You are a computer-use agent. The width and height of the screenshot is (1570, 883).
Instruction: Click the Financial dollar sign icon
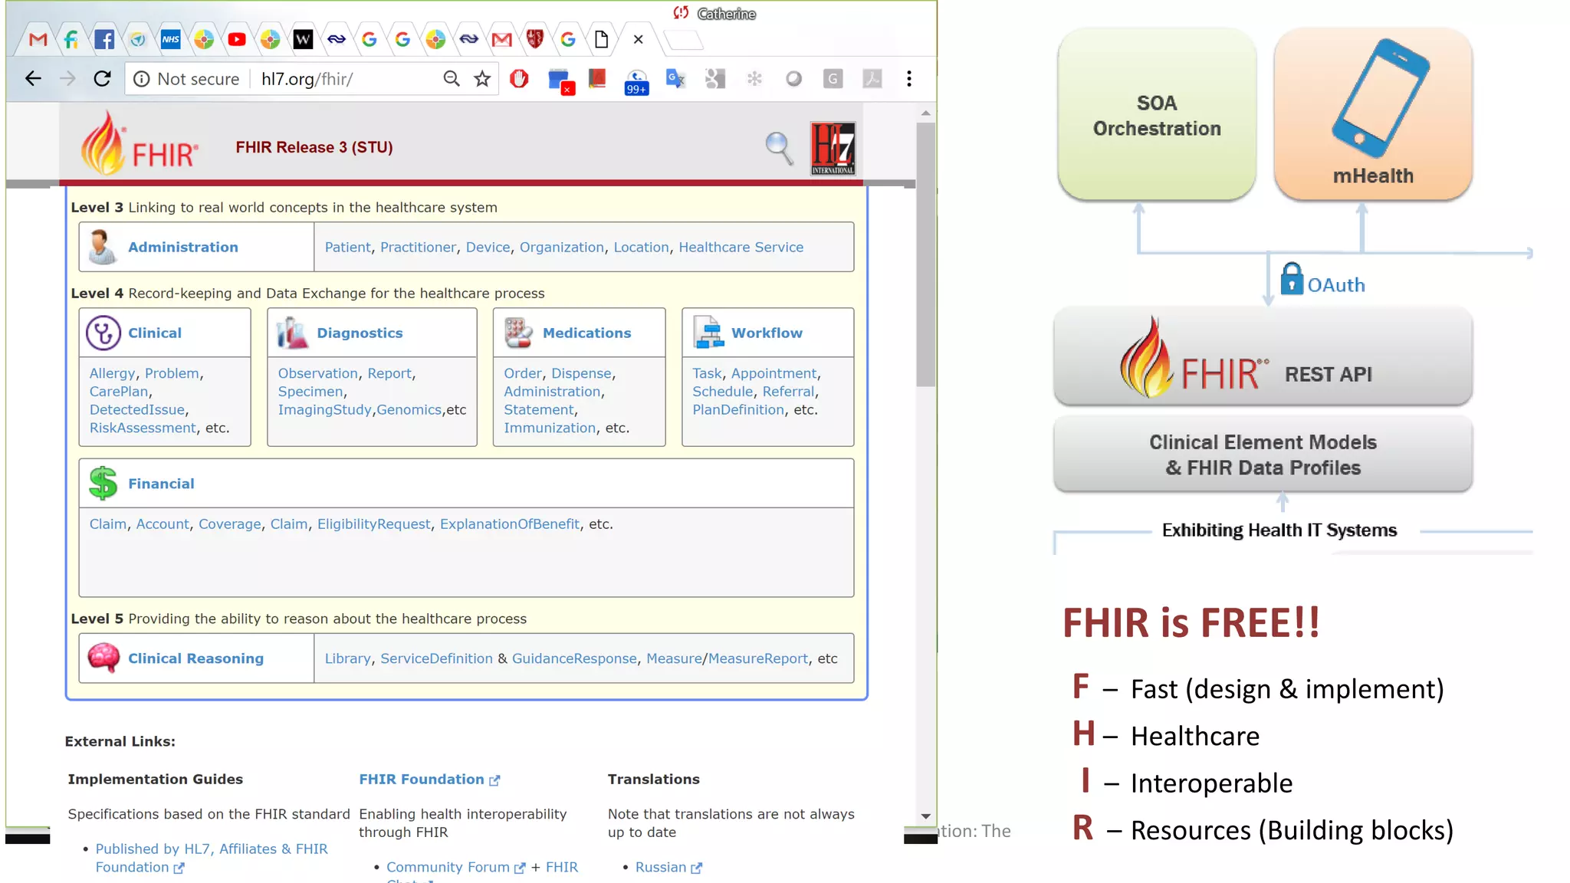103,484
